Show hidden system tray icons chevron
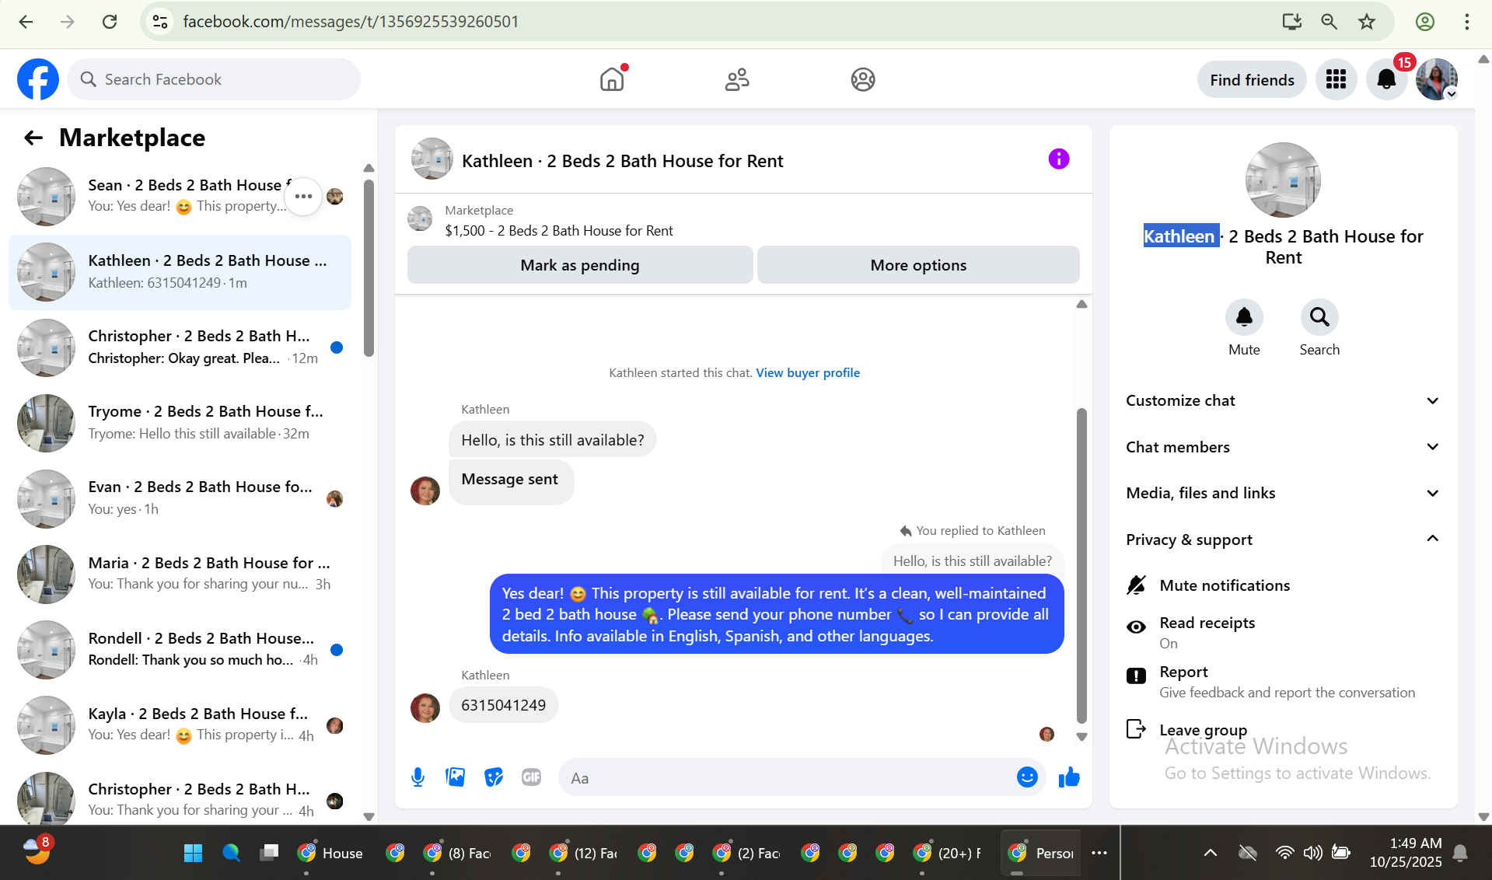Screen dimensions: 1492x880 tap(1211, 853)
